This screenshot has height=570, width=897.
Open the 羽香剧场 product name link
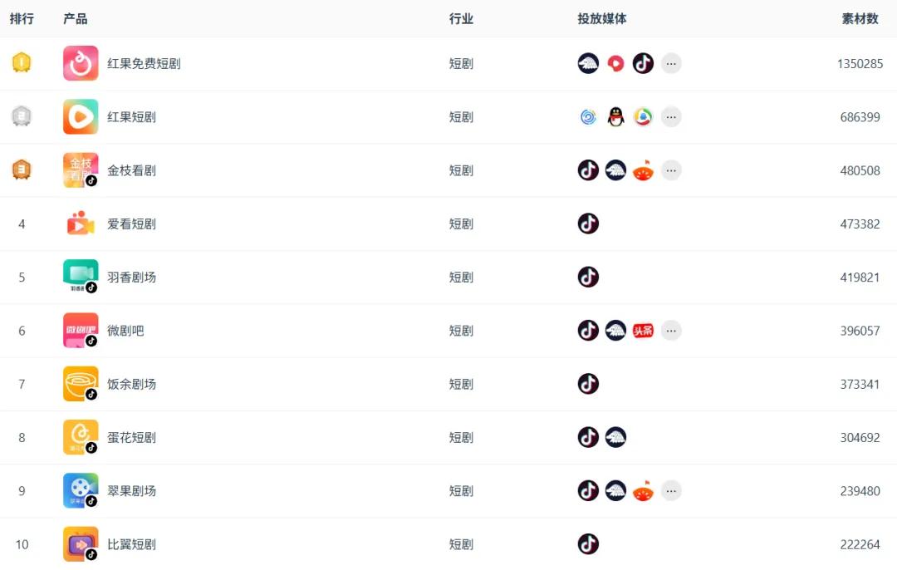point(131,278)
